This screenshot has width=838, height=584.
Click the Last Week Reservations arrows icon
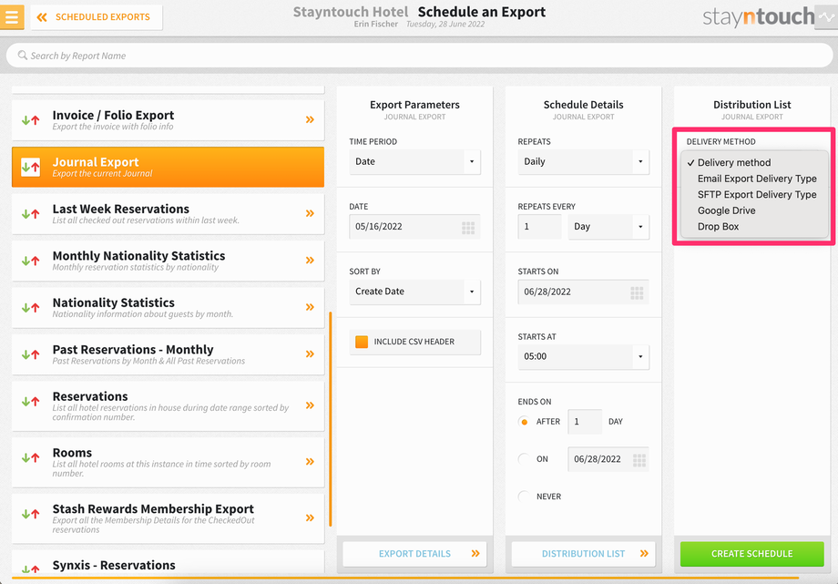pos(30,214)
